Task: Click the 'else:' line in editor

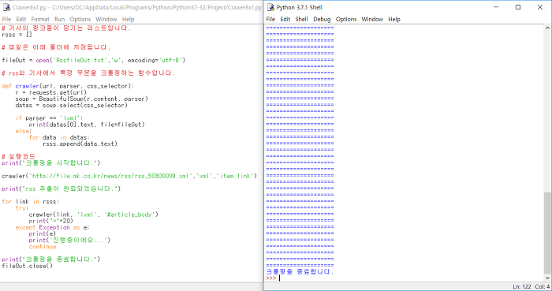Action: pyautogui.click(x=24, y=131)
